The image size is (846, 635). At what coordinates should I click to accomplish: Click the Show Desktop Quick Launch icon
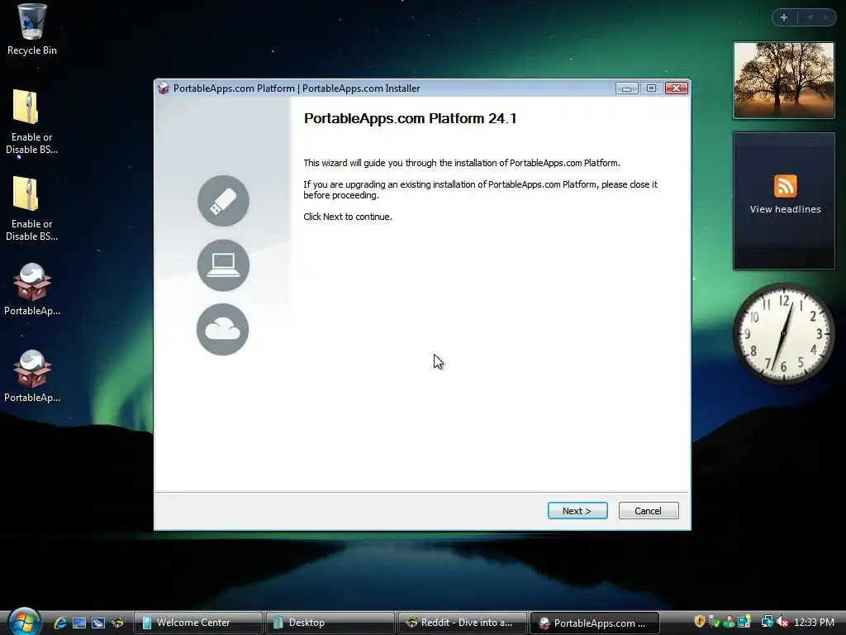79,623
